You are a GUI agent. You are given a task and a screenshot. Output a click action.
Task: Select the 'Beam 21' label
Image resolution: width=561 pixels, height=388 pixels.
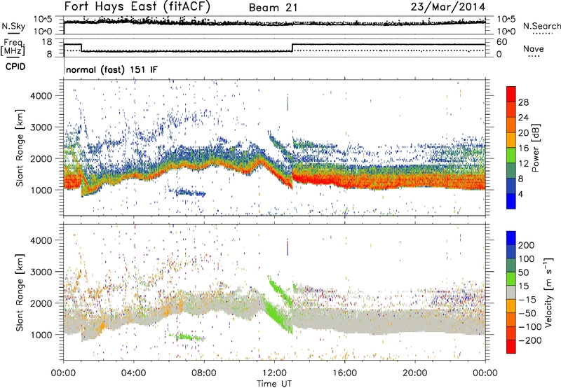coord(273,8)
